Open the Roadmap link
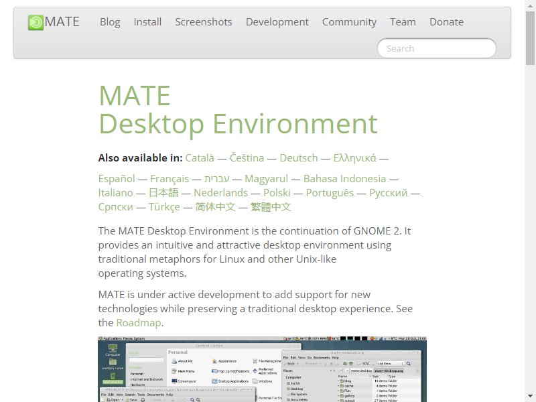536x402 pixels. [139, 323]
